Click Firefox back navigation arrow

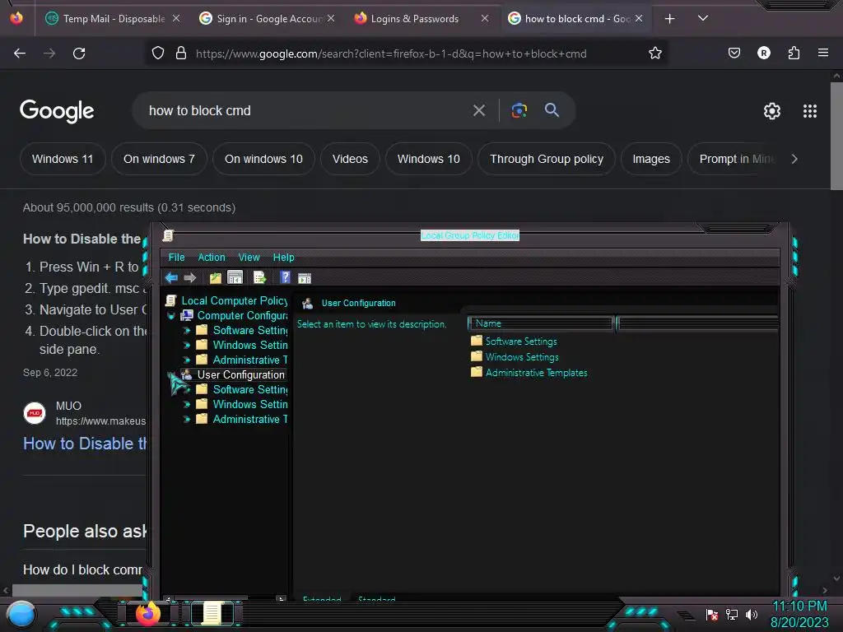(20, 53)
